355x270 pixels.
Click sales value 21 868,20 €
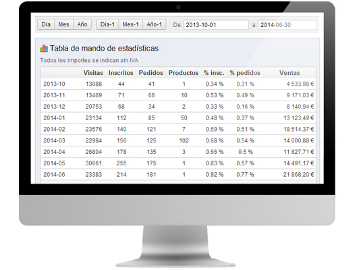pyautogui.click(x=299, y=174)
